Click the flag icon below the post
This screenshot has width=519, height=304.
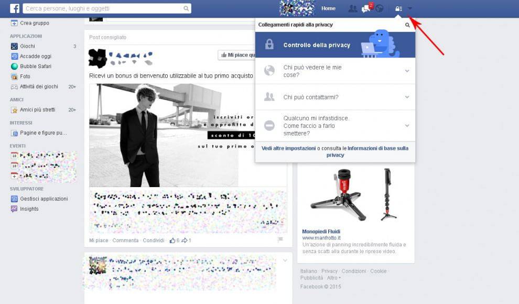tap(280, 240)
